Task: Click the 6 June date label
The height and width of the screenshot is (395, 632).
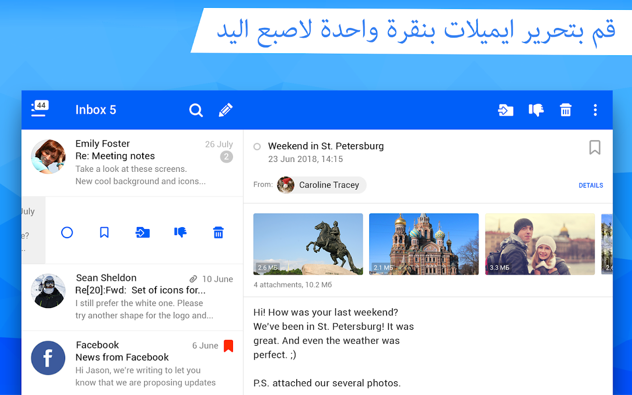Action: pyautogui.click(x=205, y=346)
